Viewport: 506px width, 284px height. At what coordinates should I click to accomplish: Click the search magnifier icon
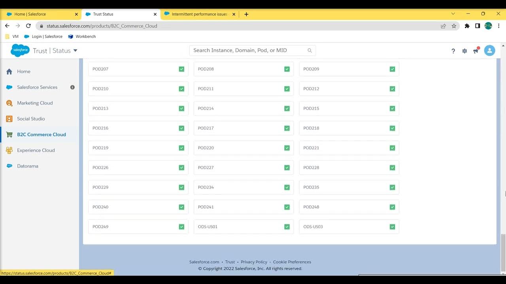point(310,50)
